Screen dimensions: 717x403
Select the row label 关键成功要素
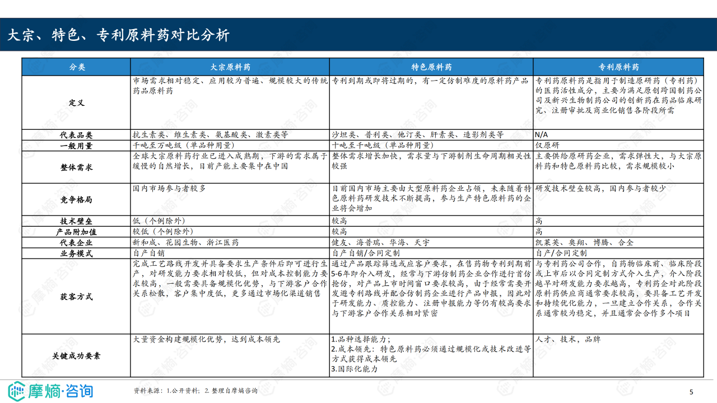point(77,356)
